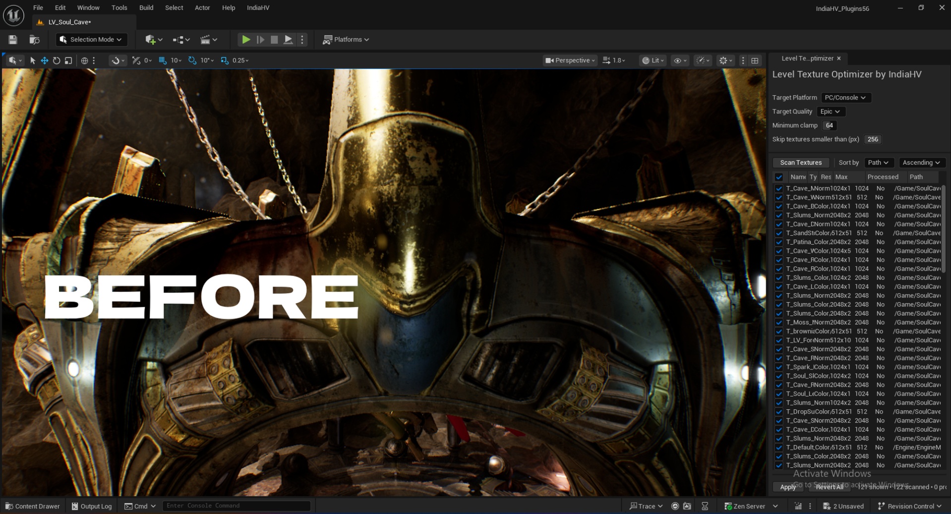The image size is (951, 514).
Task: Click the Eject from player button
Action: click(288, 40)
